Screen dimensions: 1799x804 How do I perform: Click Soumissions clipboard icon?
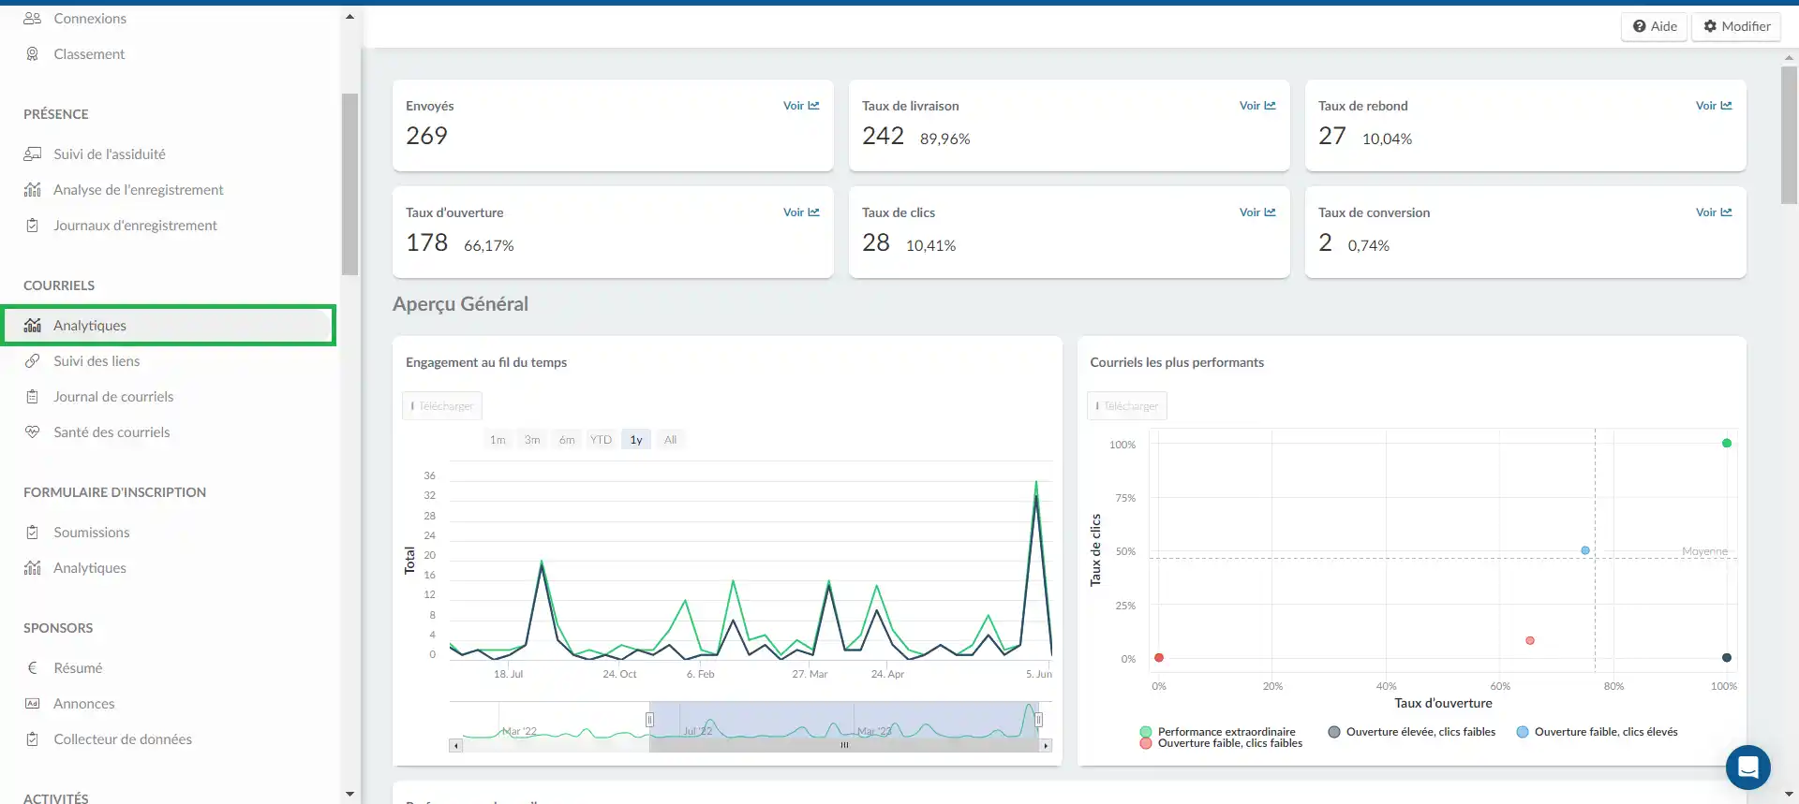pyautogui.click(x=32, y=533)
